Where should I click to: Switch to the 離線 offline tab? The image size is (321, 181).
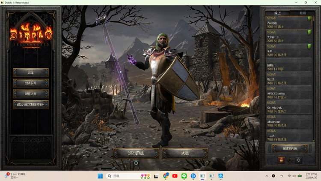302,13
